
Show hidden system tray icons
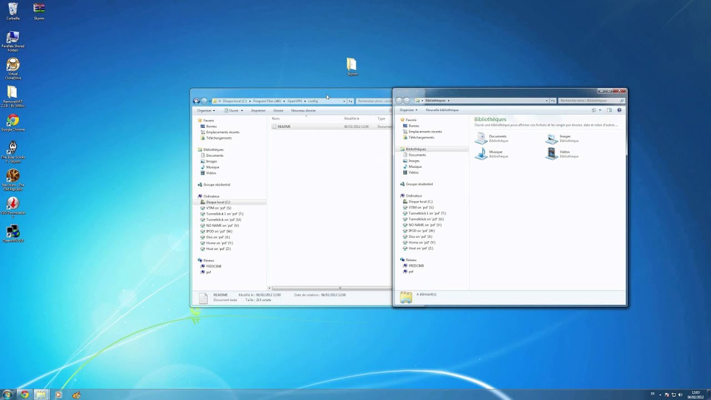coord(660,394)
